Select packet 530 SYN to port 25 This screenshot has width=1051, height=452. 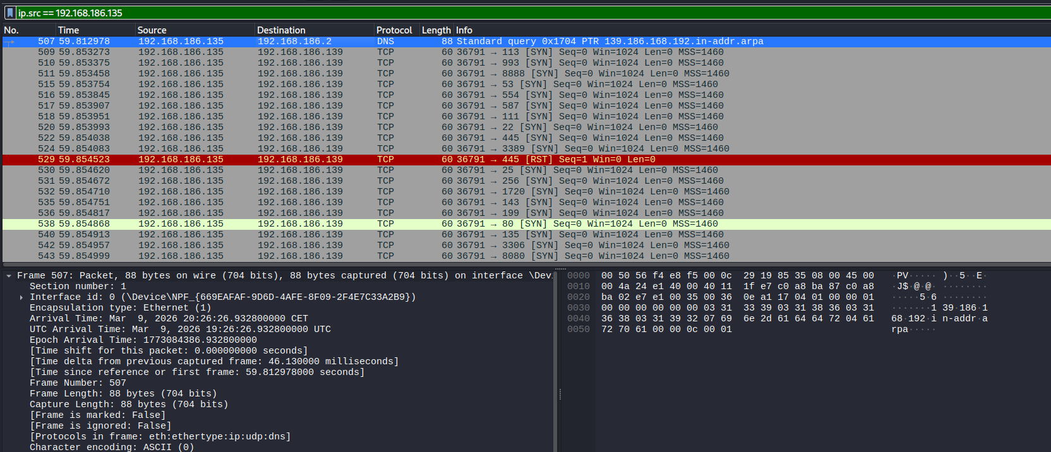pos(527,170)
